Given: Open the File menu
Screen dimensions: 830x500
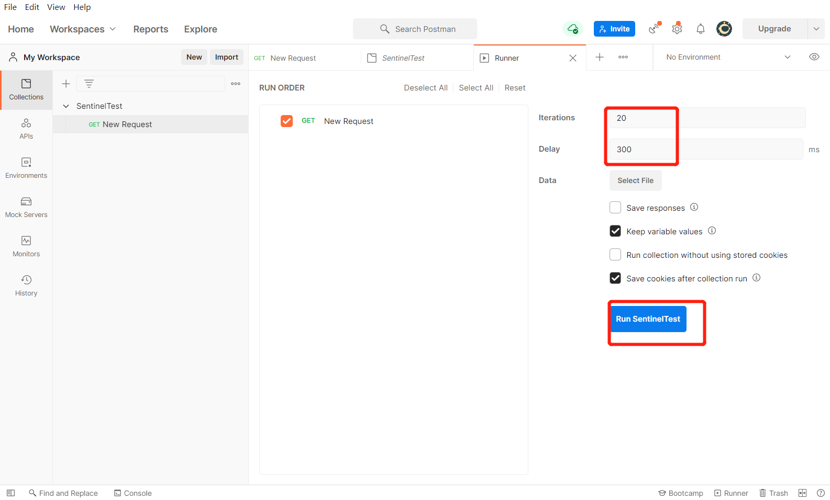Looking at the screenshot, I should click(10, 7).
